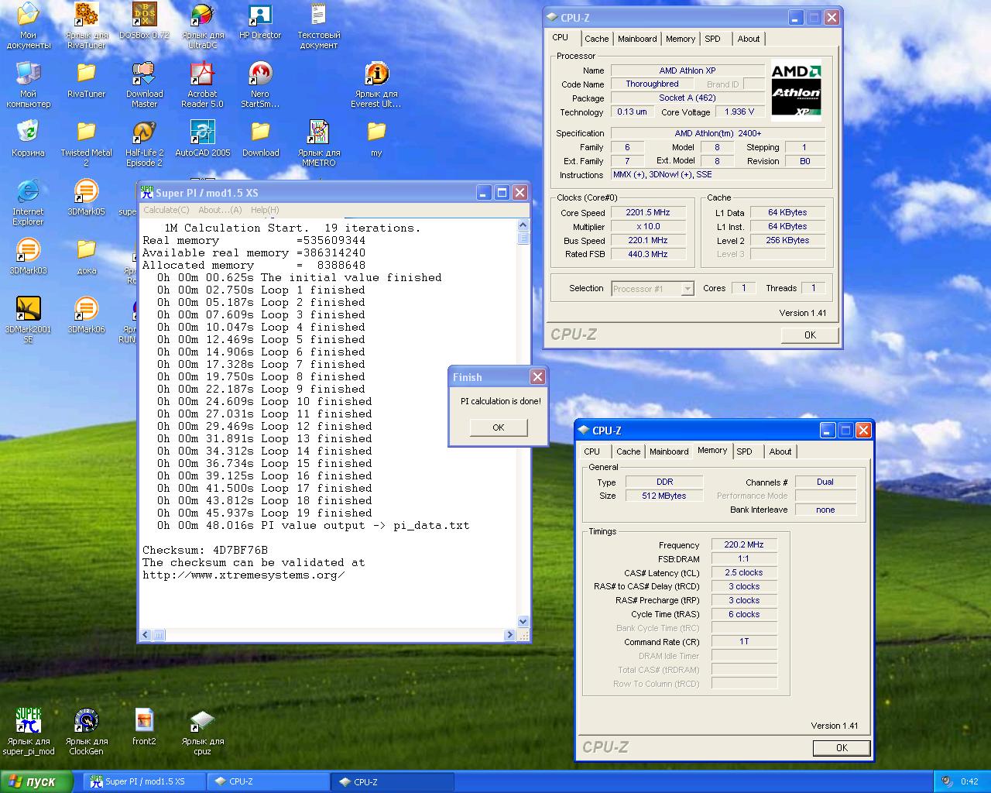Launch the Internet Explorer desktop icon
This screenshot has height=793, width=991.
click(28, 191)
